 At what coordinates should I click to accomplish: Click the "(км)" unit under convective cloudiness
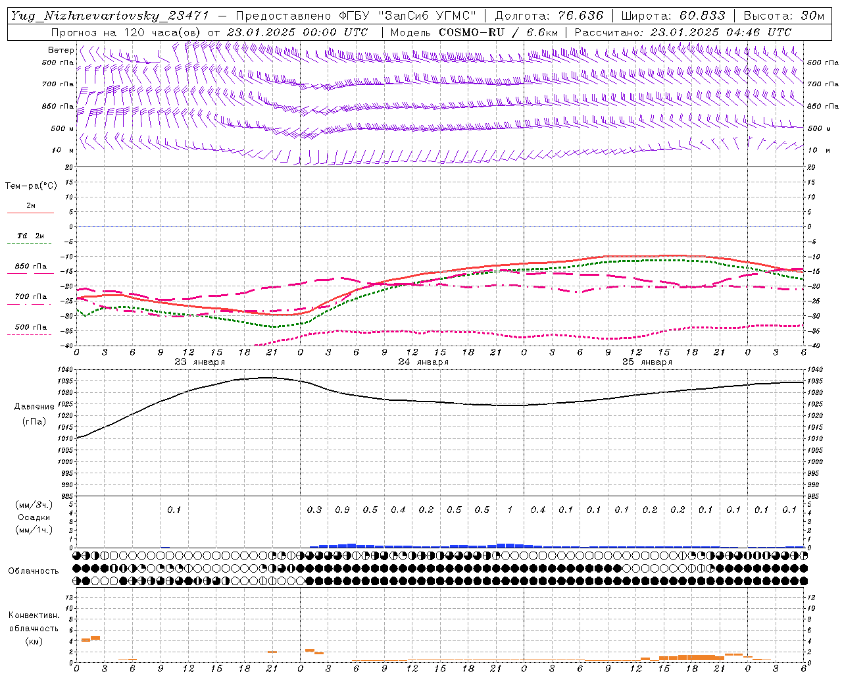(x=34, y=641)
